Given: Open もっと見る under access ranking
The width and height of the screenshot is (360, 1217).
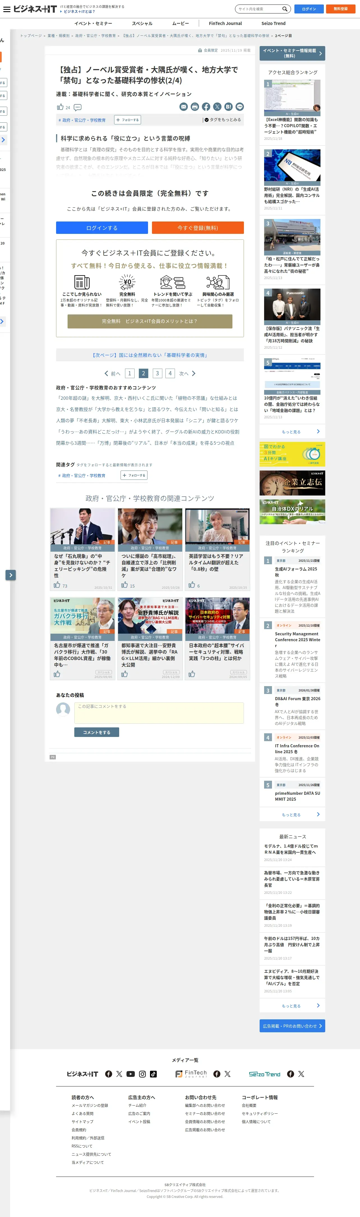Looking at the screenshot, I should pyautogui.click(x=292, y=432).
